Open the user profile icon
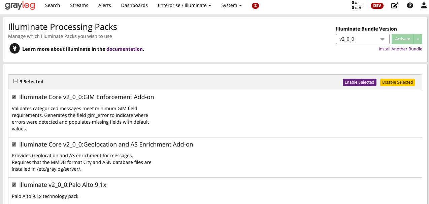The image size is (429, 204). (x=424, y=5)
